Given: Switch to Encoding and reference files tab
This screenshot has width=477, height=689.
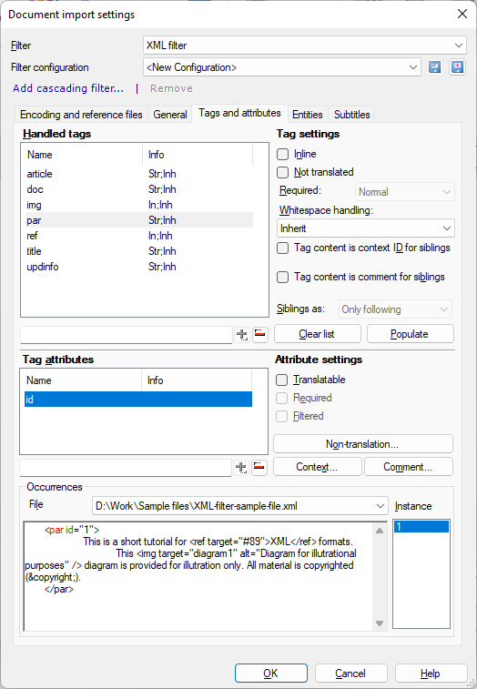Looking at the screenshot, I should (81, 115).
